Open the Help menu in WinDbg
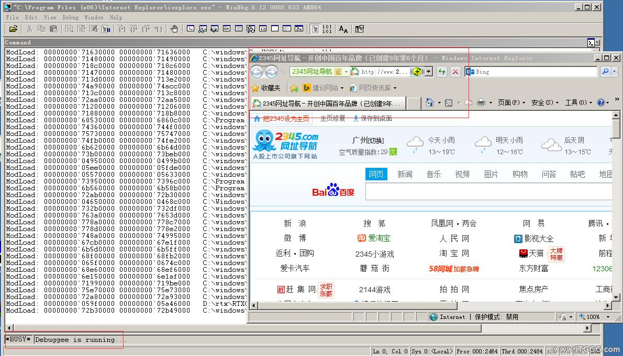The image size is (623, 356). coord(116,17)
